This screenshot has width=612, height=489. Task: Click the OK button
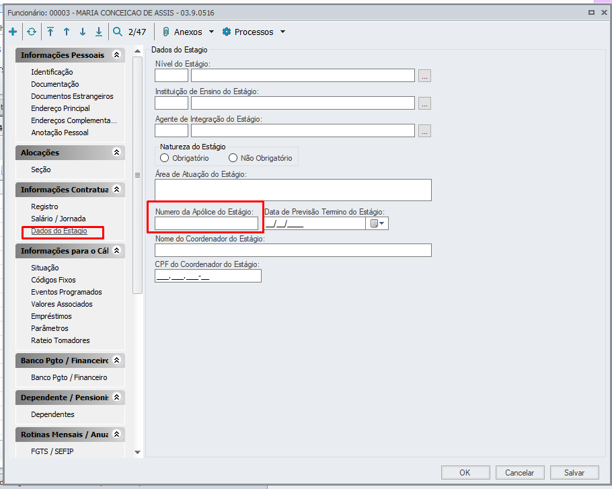point(465,473)
